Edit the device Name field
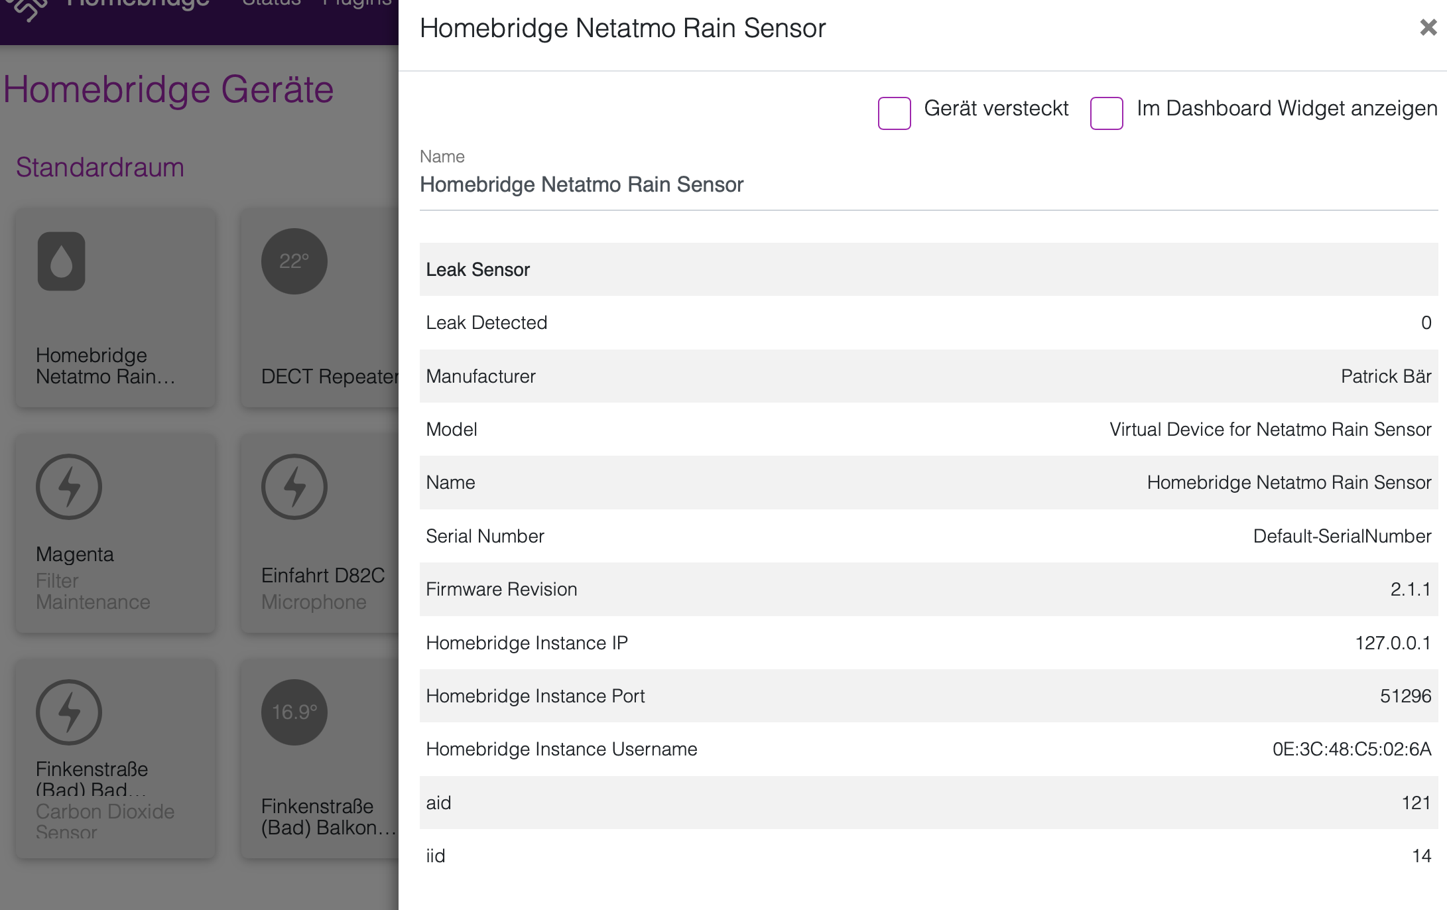 928,184
